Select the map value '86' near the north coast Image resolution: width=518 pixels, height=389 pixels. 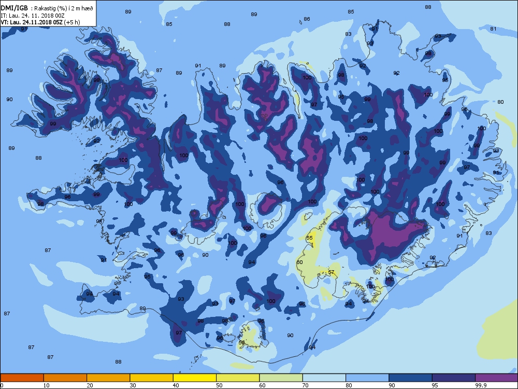307,19
